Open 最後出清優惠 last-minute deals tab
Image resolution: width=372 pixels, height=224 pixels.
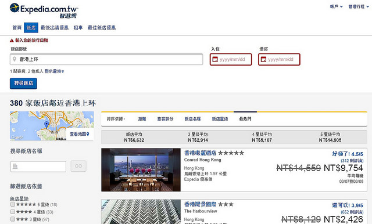point(55,28)
